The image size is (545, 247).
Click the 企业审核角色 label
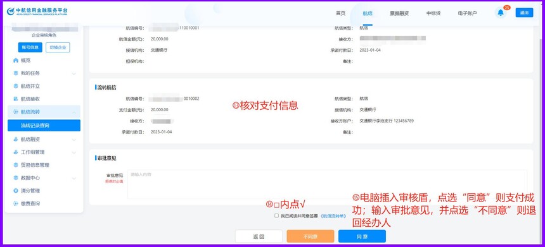click(44, 35)
